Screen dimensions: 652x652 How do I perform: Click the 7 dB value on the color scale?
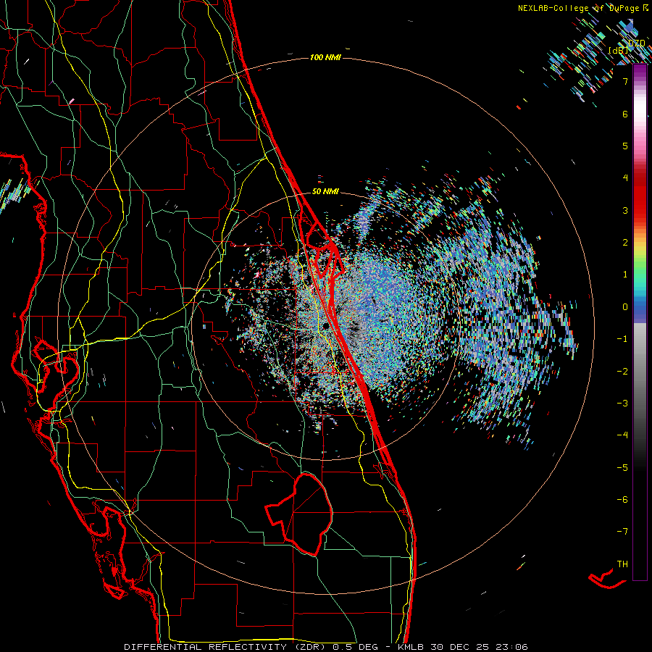625,81
